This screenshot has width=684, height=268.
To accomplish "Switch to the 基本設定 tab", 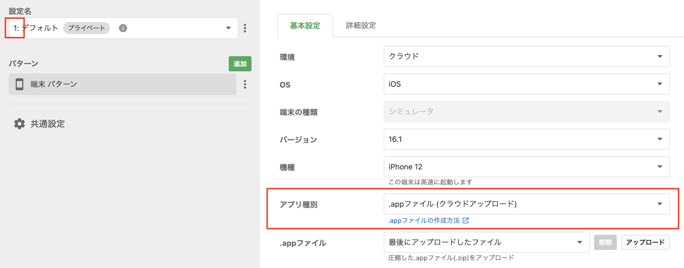I will coord(305,26).
